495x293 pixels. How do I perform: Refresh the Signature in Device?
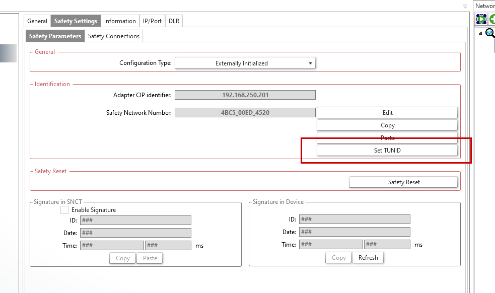click(x=368, y=258)
